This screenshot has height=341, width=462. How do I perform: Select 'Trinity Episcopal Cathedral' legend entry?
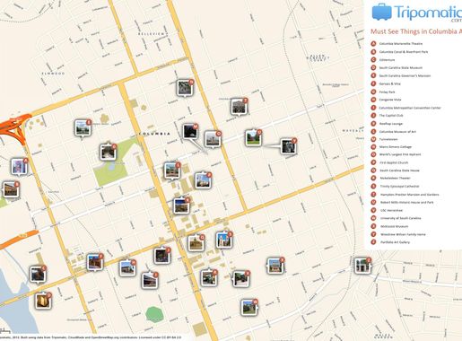coord(399,186)
